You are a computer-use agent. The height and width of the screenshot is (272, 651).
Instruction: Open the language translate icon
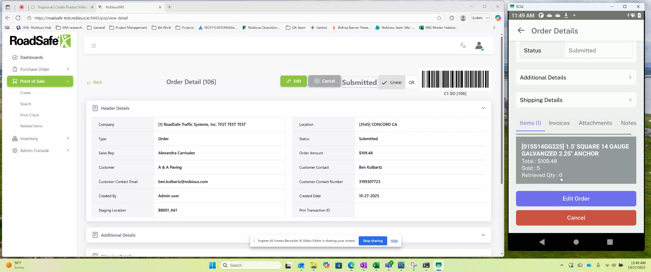point(463,46)
